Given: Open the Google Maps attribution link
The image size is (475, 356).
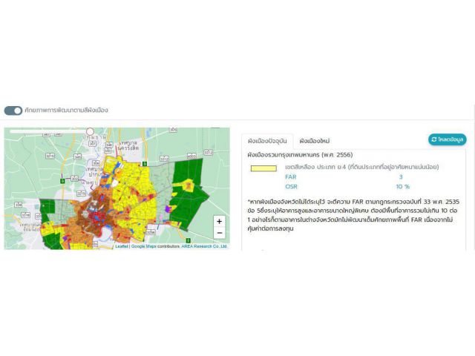Looking at the screenshot, I should pyautogui.click(x=145, y=246).
